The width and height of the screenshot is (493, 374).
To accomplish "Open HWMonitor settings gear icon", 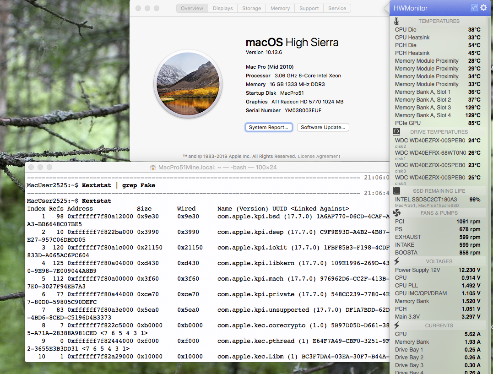I will 483,8.
